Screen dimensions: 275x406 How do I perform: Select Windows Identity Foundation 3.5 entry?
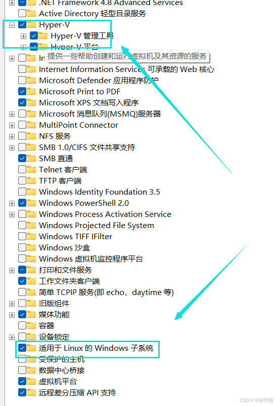(x=100, y=192)
